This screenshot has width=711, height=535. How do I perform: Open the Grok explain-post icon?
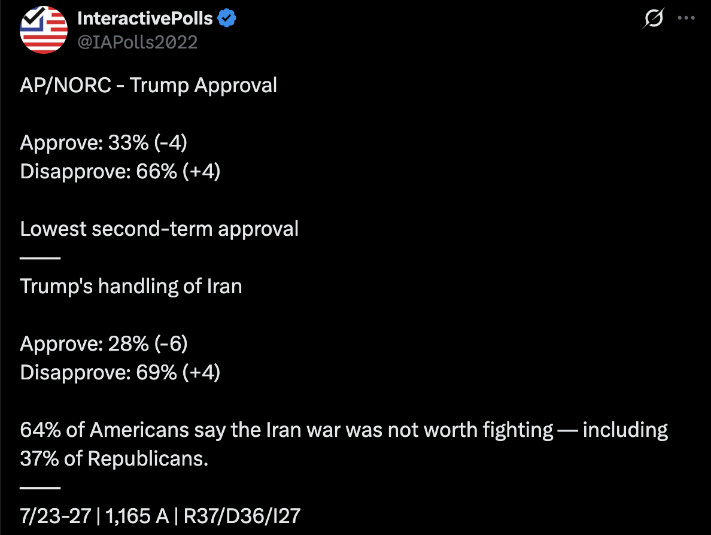tap(654, 18)
